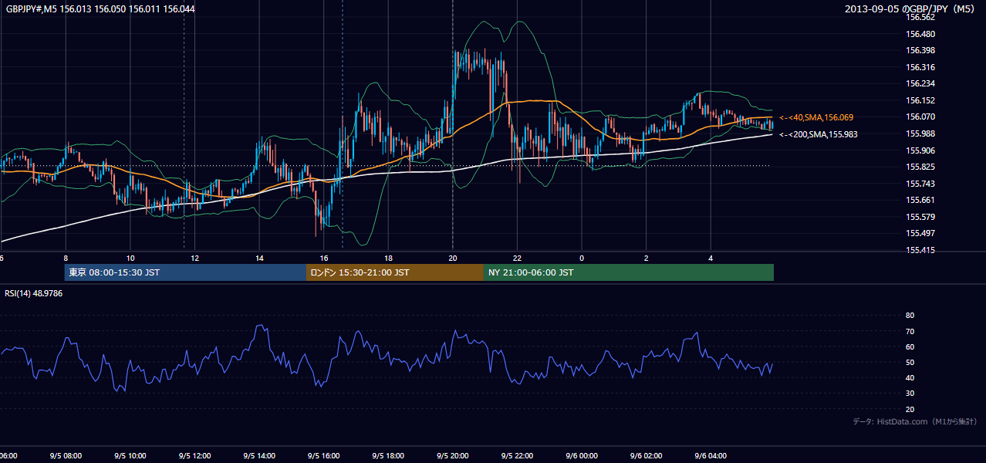Click price axis value 155.497
Viewport: 986px width, 463px height.
[920, 233]
